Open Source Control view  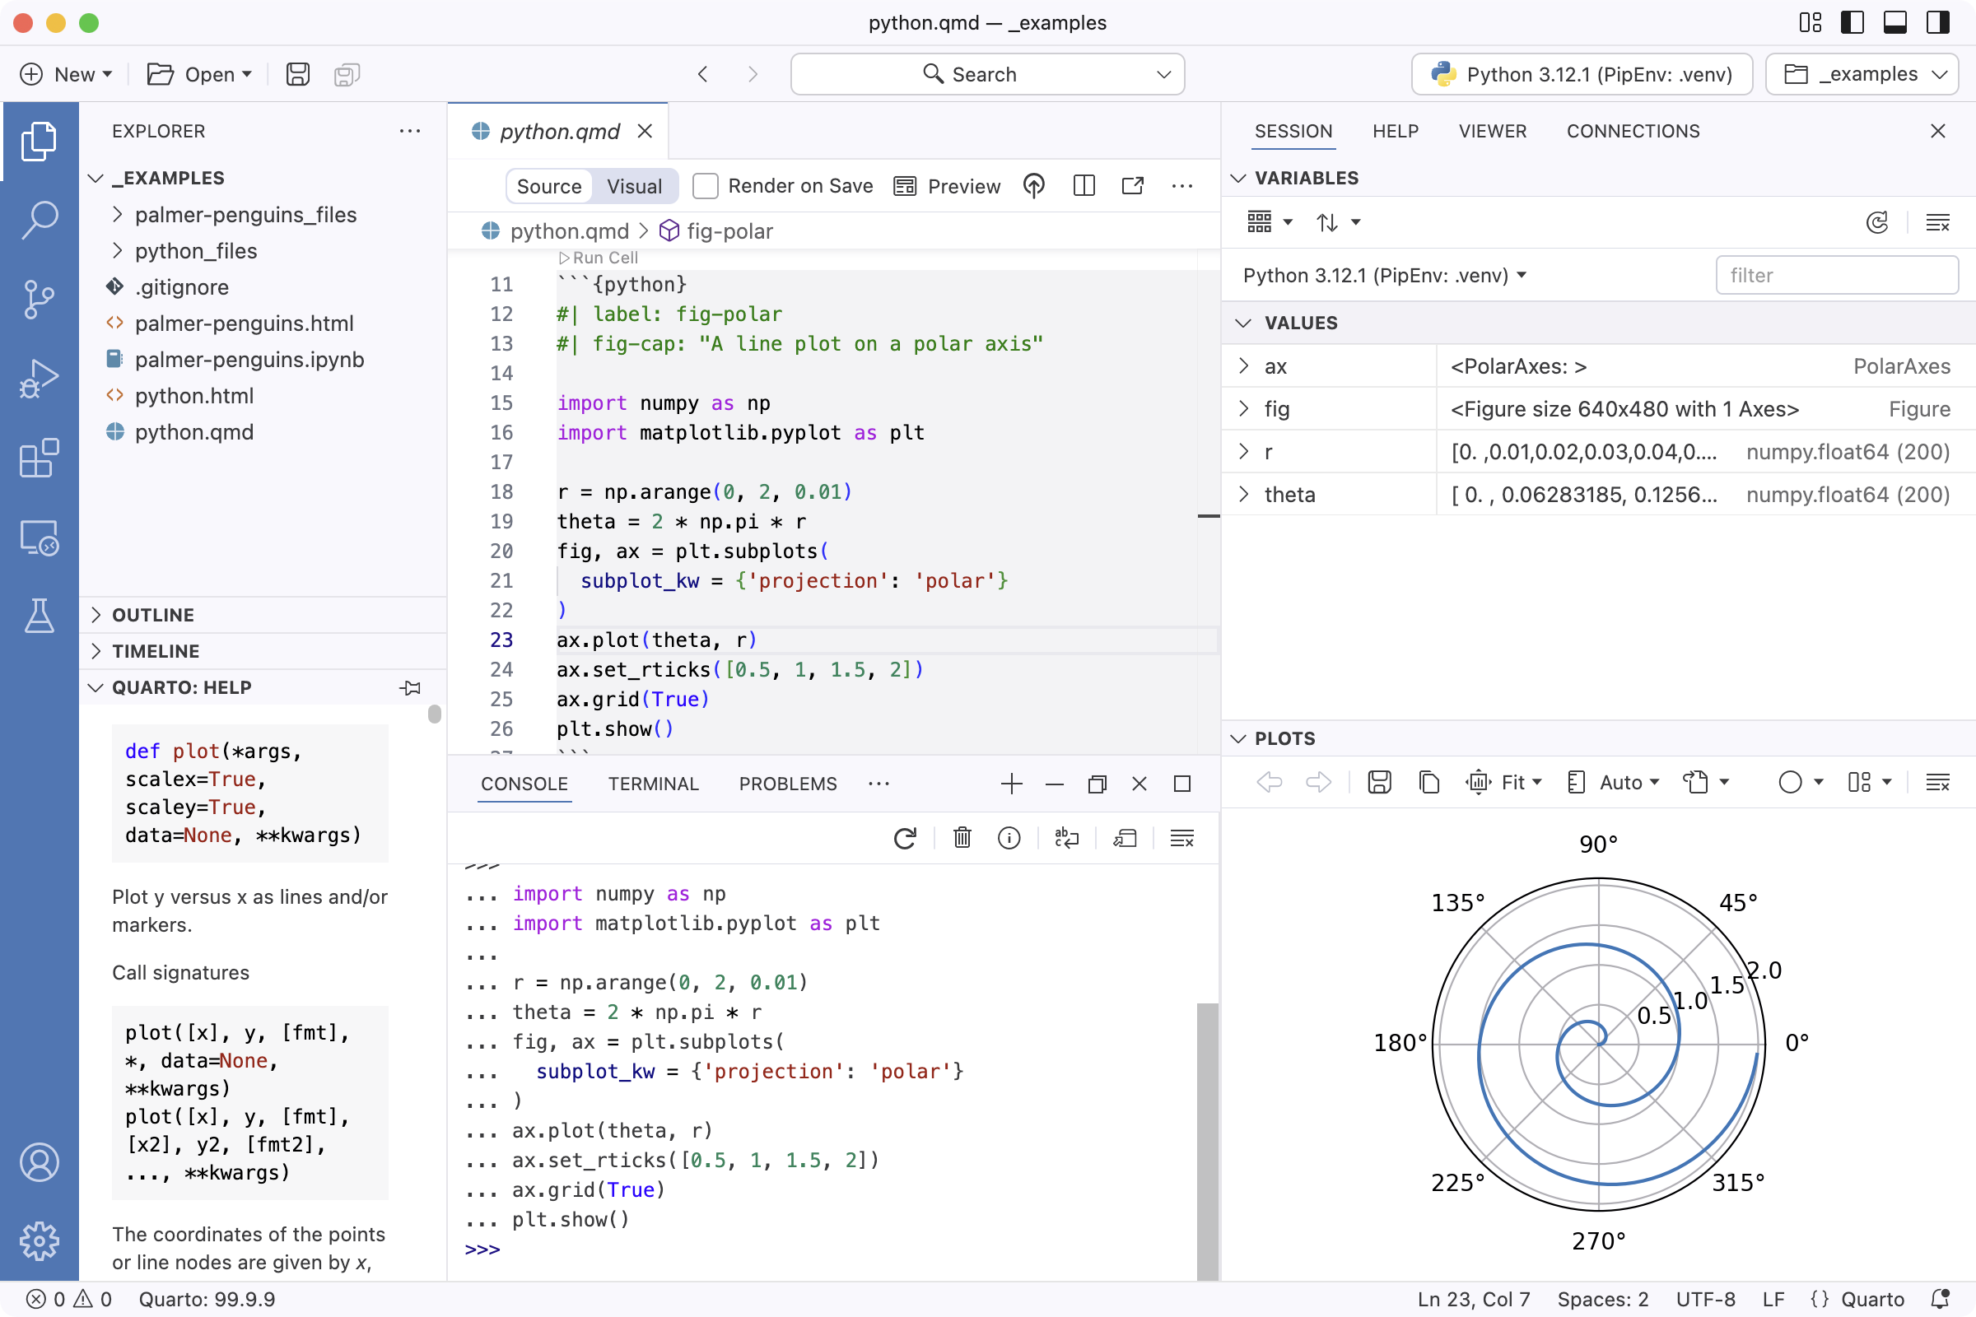pos(39,299)
